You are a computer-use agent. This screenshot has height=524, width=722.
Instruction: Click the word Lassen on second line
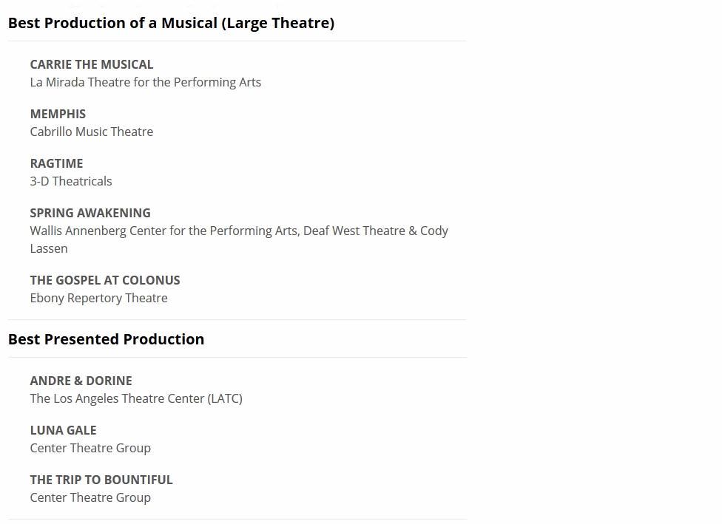tap(49, 248)
